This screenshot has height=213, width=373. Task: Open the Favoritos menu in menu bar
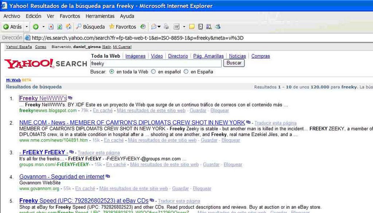[70, 16]
